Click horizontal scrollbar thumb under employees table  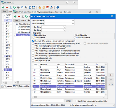35,97
